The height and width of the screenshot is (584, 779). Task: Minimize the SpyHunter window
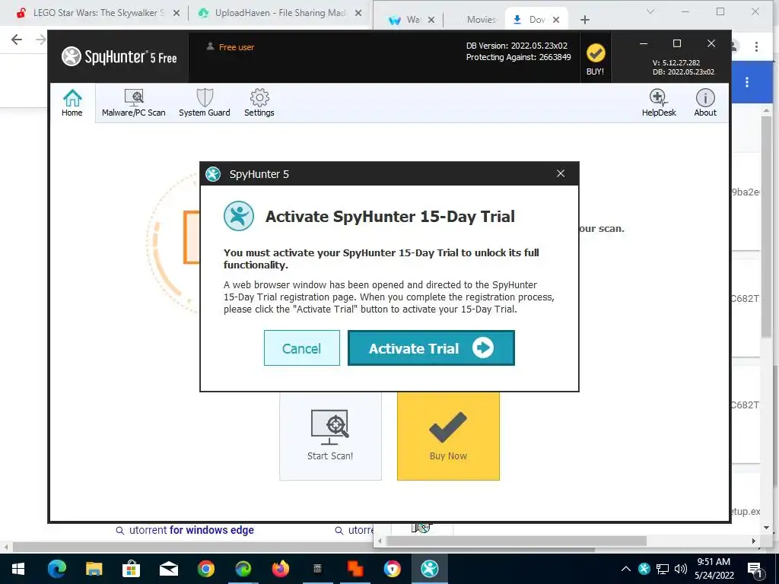644,43
